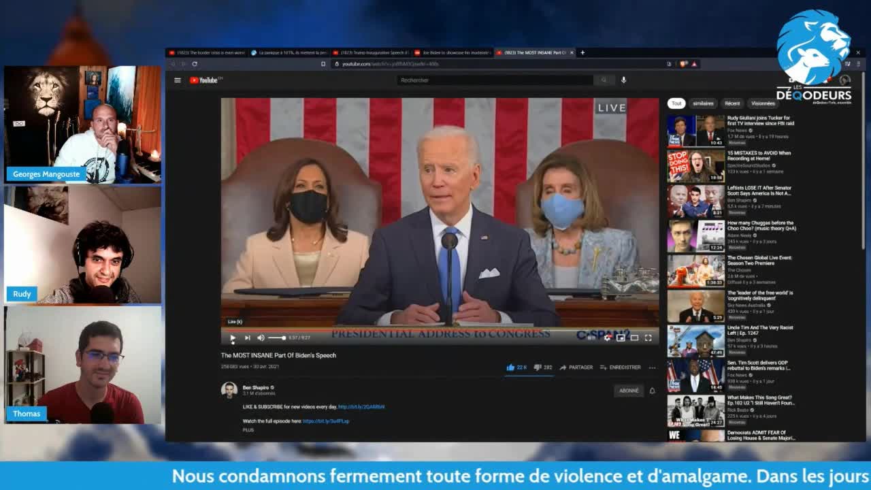This screenshot has height=490, width=871.
Task: Open the three-dot more actions menu
Action: pos(652,367)
